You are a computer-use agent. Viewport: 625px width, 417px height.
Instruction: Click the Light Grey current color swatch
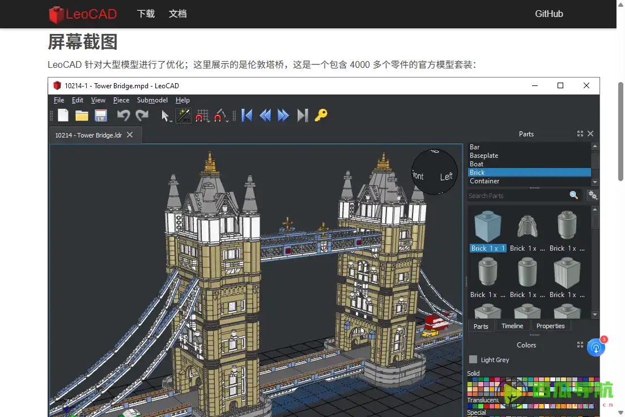[x=473, y=359]
